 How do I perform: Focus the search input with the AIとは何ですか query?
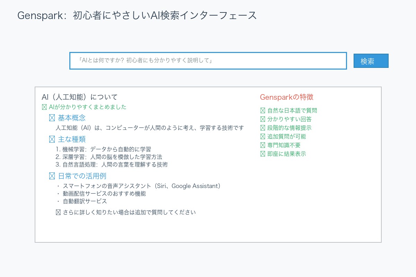point(208,61)
